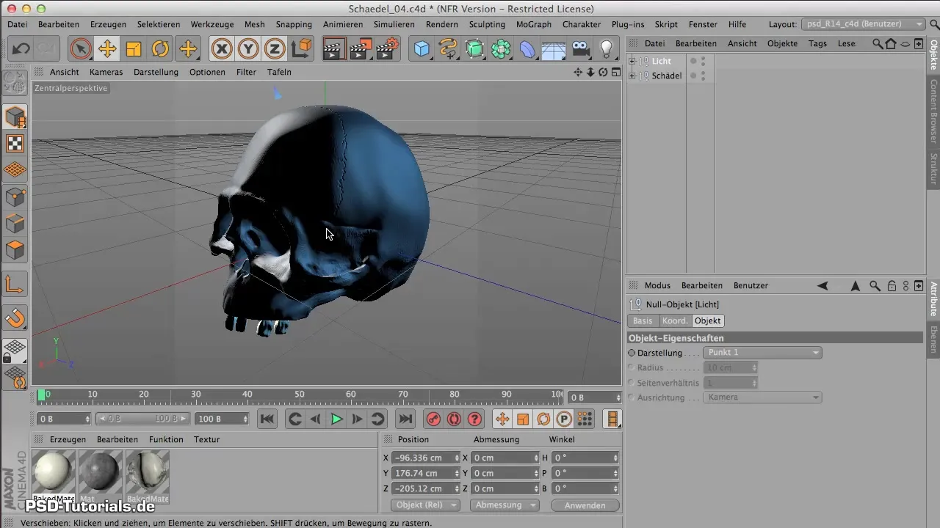Image resolution: width=940 pixels, height=528 pixels.
Task: Open the Darstellung dropdown Punkt 1
Action: [762, 353]
